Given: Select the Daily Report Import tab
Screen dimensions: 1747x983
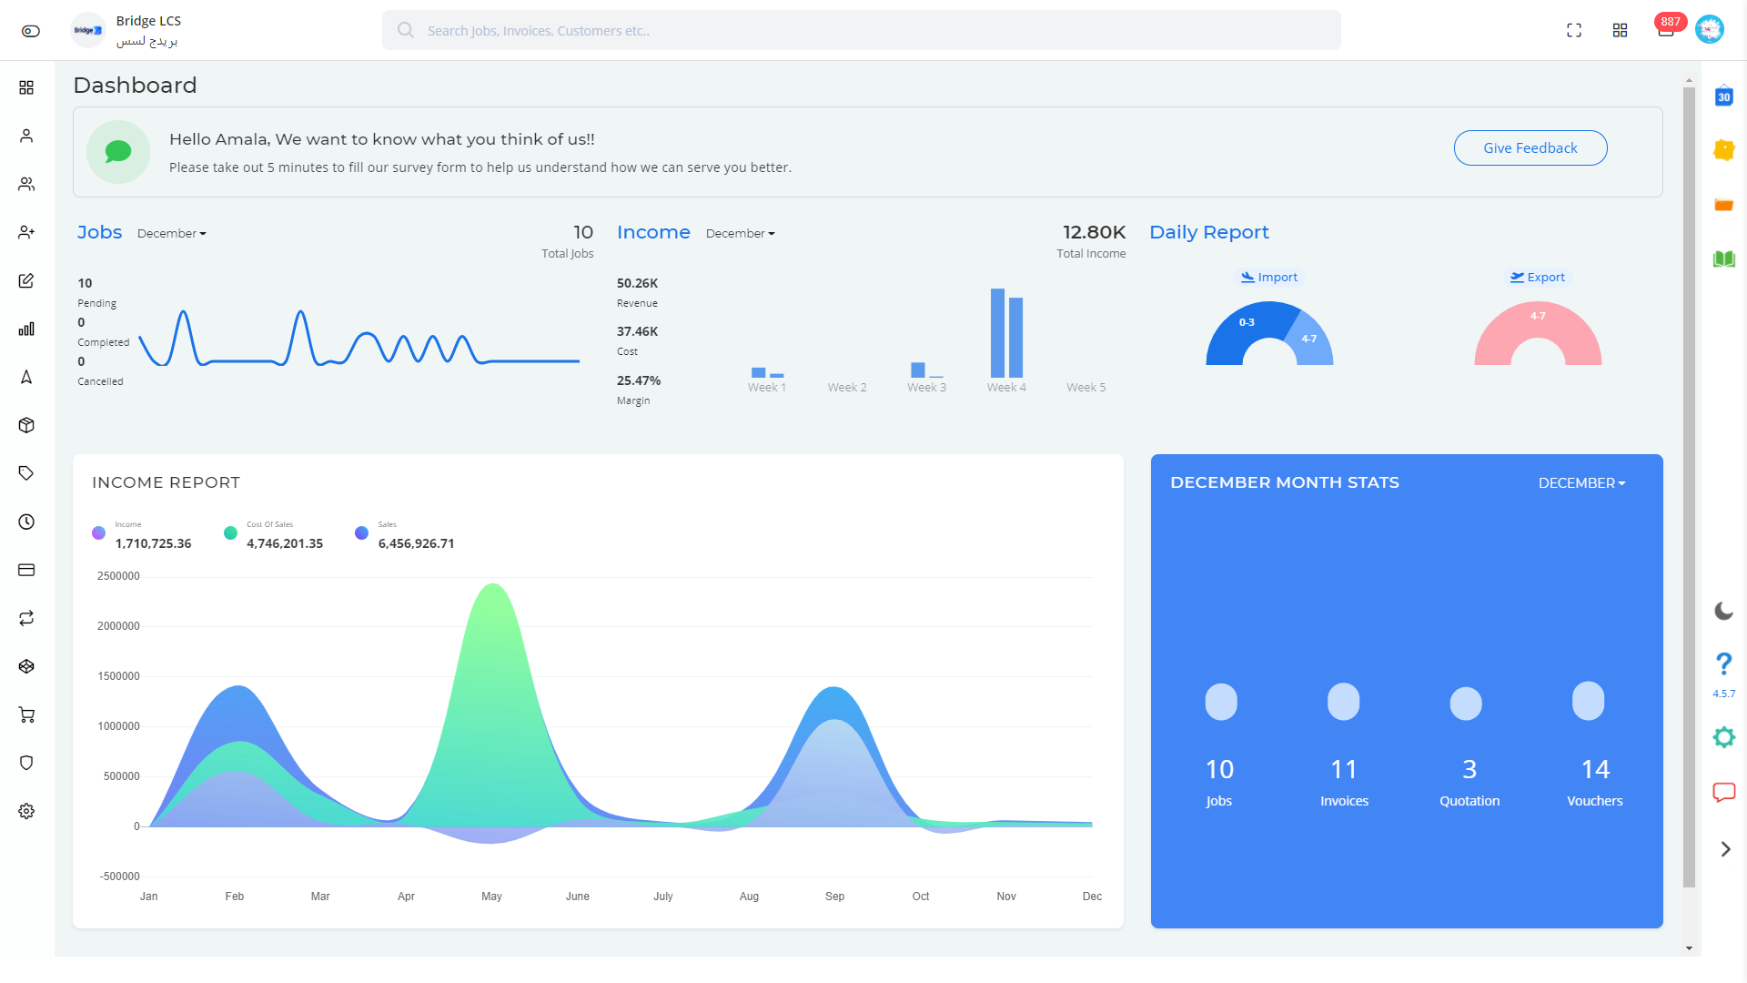Looking at the screenshot, I should (x=1268, y=278).
